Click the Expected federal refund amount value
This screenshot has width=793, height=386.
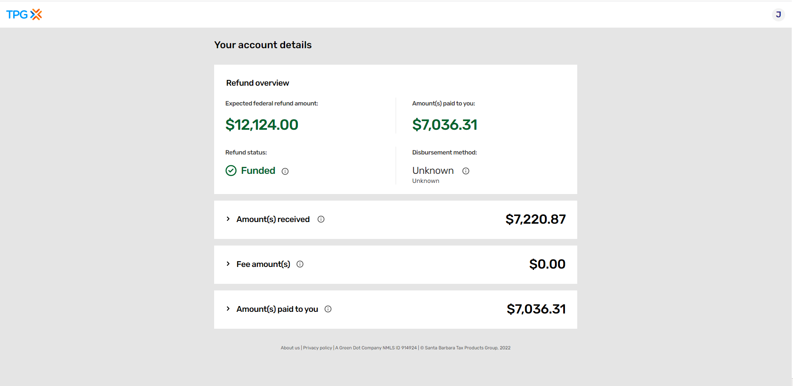pos(262,124)
